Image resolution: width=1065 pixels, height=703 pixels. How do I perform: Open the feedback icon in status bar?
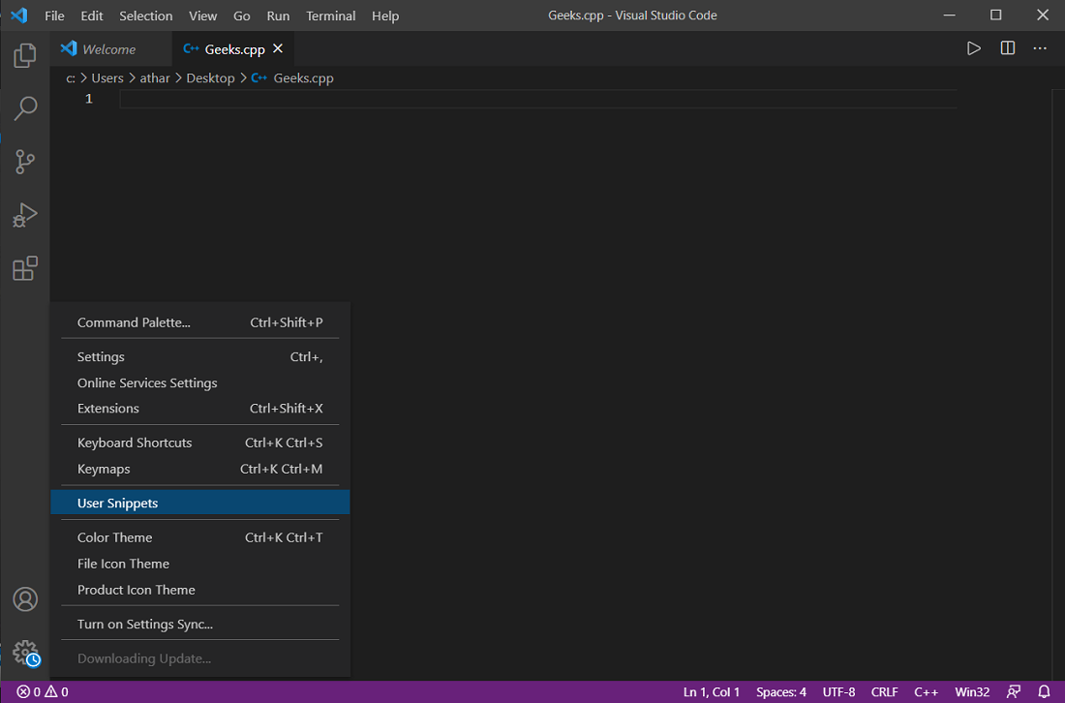click(x=1014, y=691)
